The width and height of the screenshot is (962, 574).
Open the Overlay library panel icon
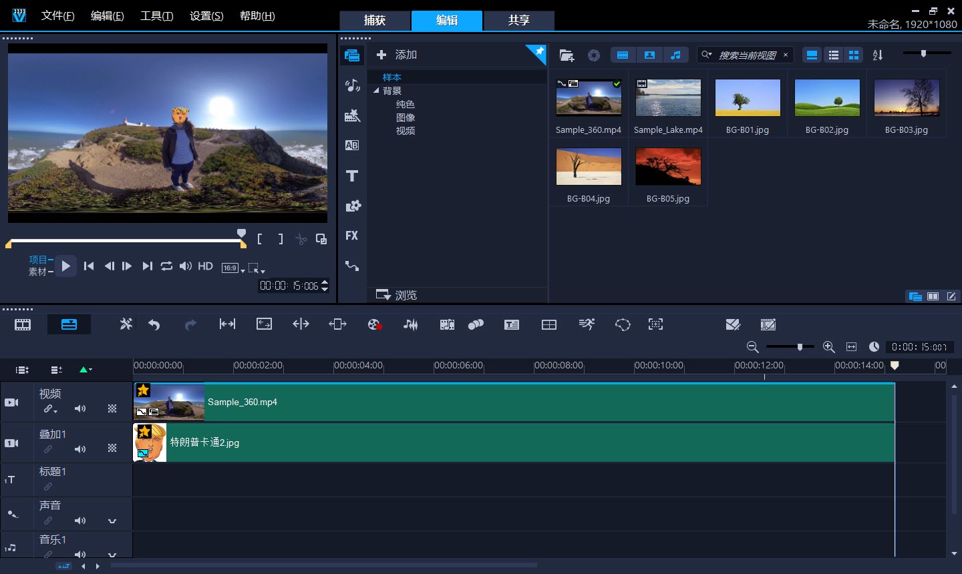352,206
